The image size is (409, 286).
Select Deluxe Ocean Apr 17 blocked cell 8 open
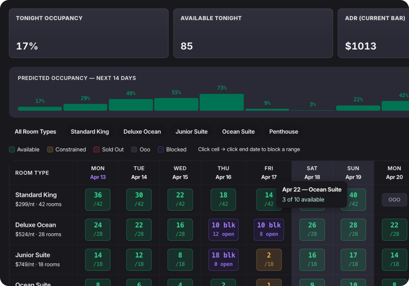pyautogui.click(x=269, y=230)
